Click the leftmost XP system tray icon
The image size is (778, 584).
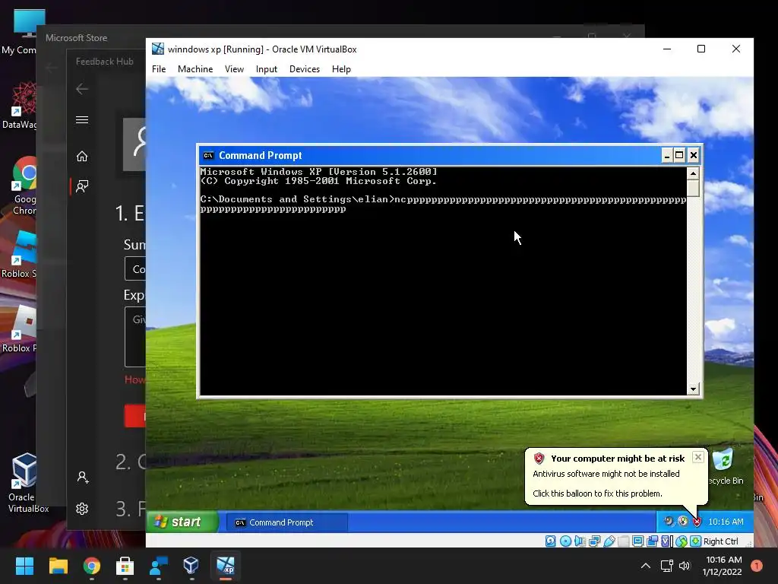coord(669,521)
